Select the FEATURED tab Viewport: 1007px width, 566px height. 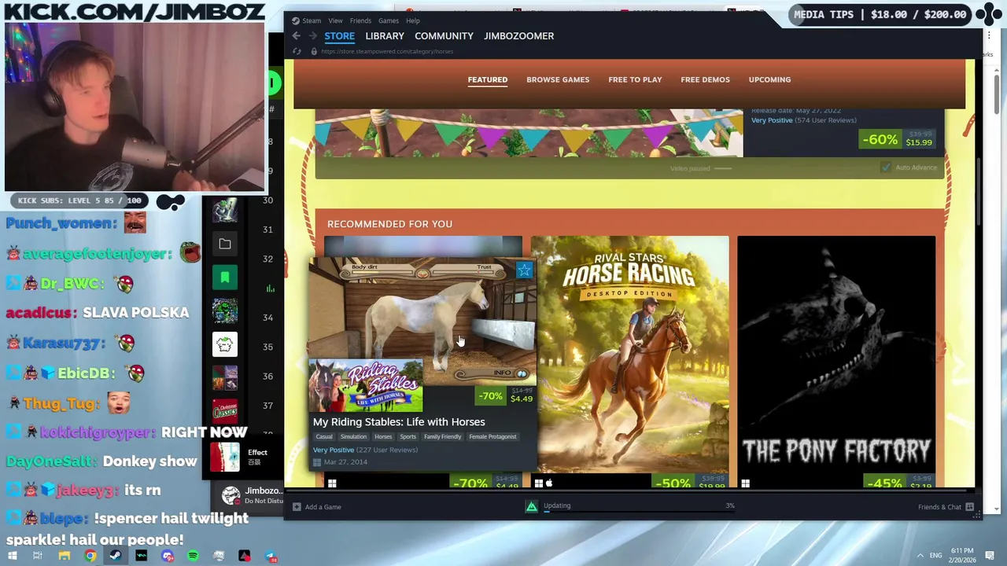[488, 79]
